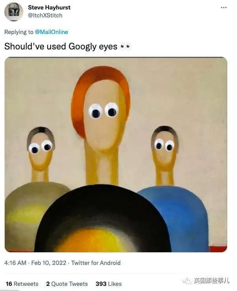The height and width of the screenshot is (291, 237).
Task: Click the WeChat watermark icon
Action: pyautogui.click(x=187, y=281)
